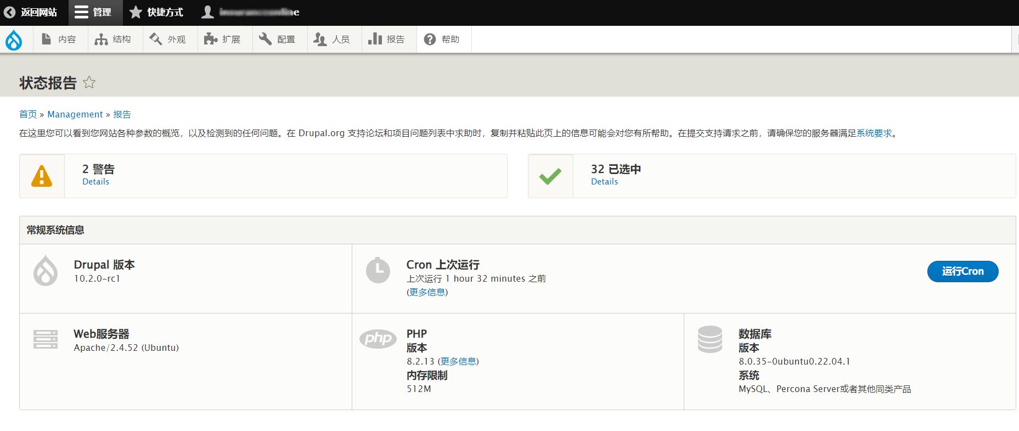Open the 内容 content menu
1019x431 pixels.
[x=60, y=40]
